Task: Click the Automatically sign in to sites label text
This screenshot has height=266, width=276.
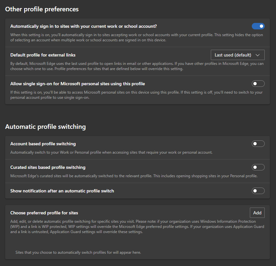Action: 84,26
